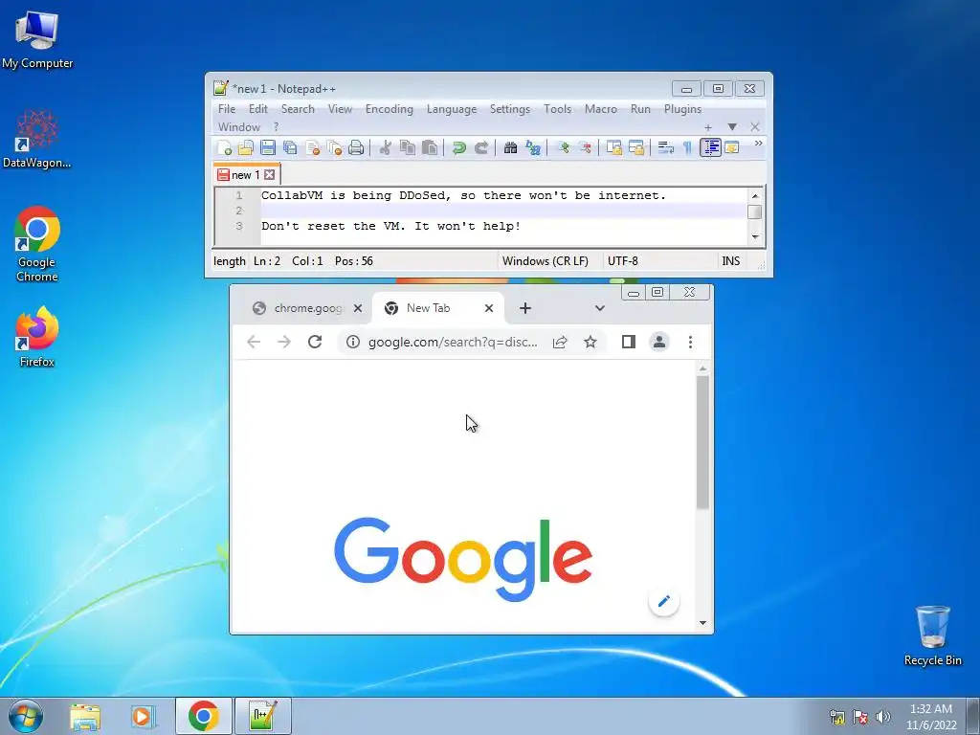Click the Chrome address bar URL

(x=453, y=342)
